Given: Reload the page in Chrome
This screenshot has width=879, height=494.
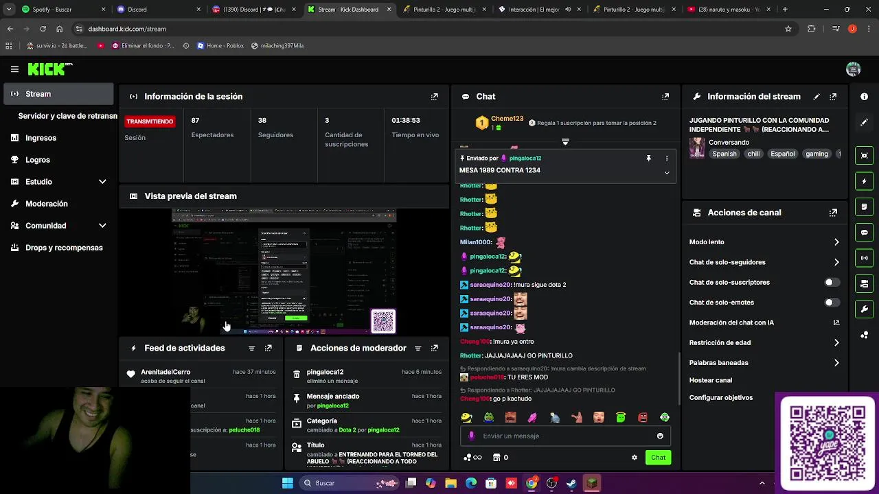Looking at the screenshot, I should click(43, 29).
